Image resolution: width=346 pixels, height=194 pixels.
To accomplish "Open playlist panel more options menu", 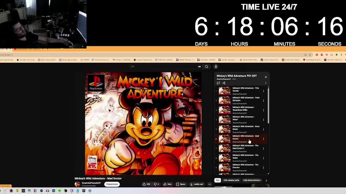I will pyautogui.click(x=266, y=83).
